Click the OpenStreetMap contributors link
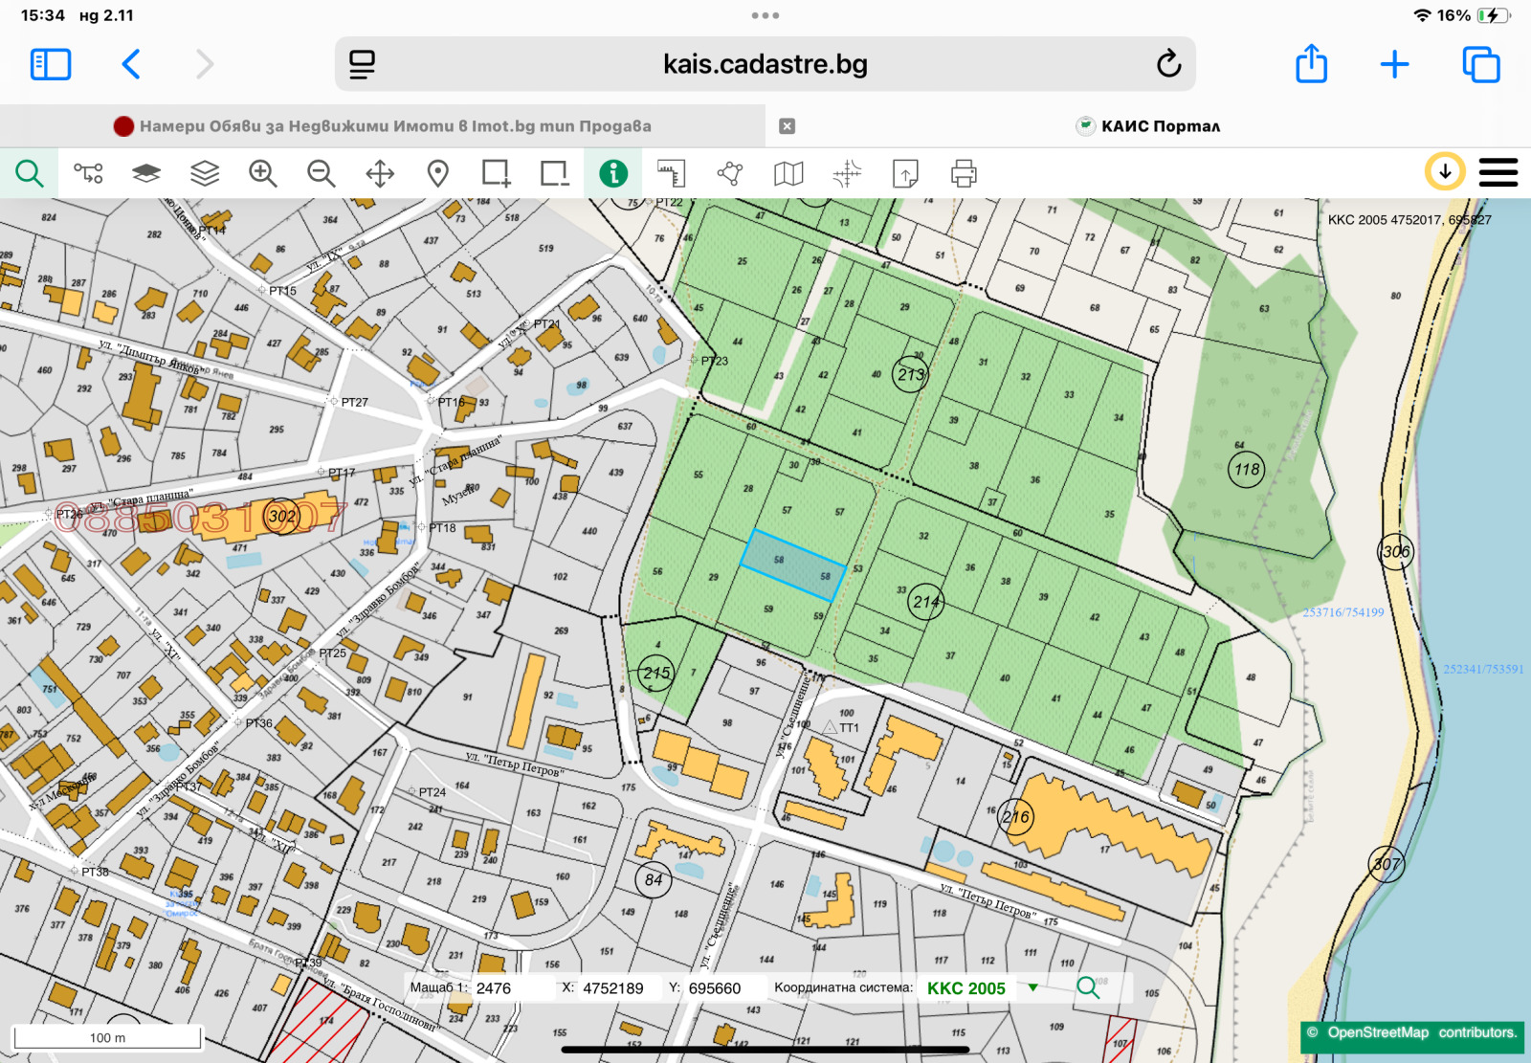 [x=1412, y=1033]
